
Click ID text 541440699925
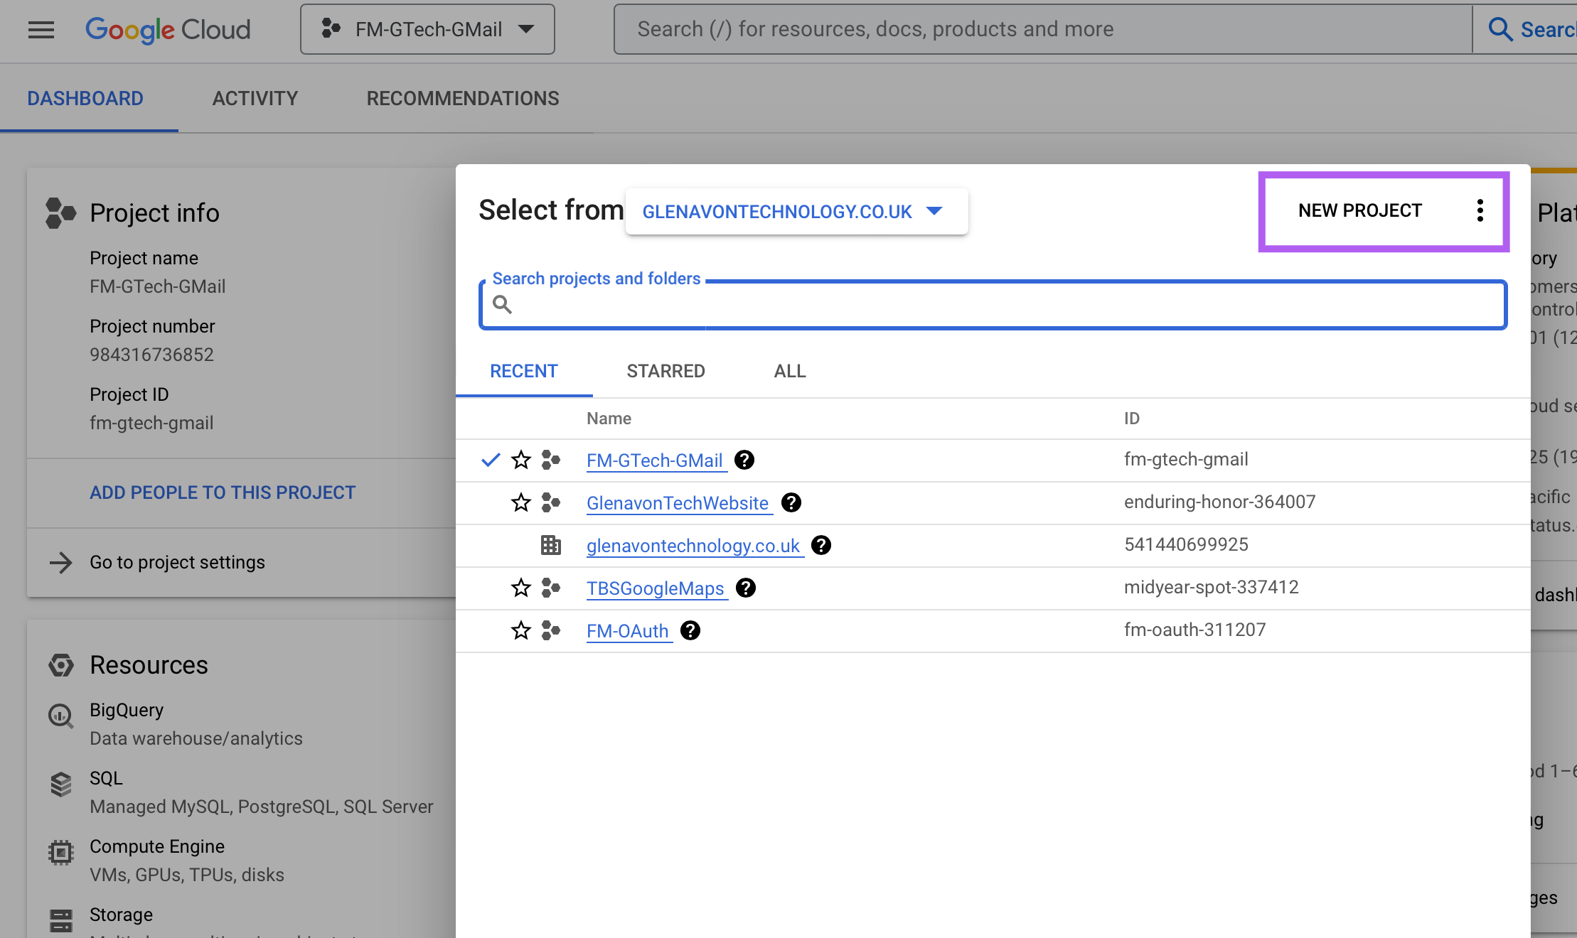[1186, 544]
